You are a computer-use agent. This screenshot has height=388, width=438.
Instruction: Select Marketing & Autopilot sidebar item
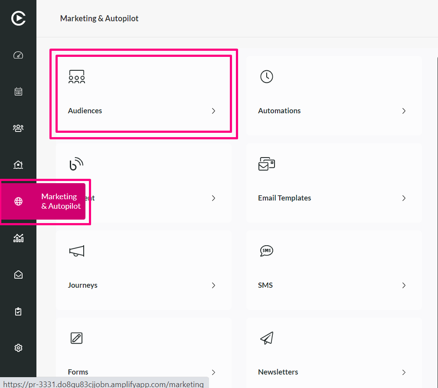pos(43,201)
